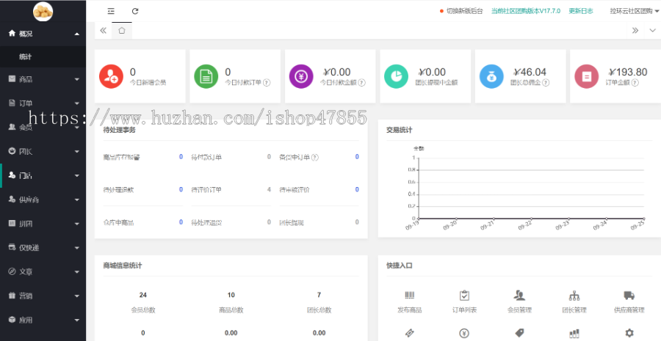Screen dimensions: 661x341
Task: Click 团长总数 value 7
Action: (319, 295)
